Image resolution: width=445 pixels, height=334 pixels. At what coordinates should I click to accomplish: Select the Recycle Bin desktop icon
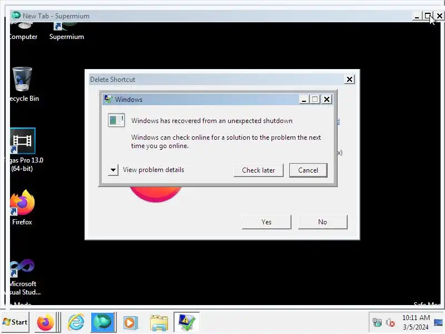pyautogui.click(x=23, y=85)
